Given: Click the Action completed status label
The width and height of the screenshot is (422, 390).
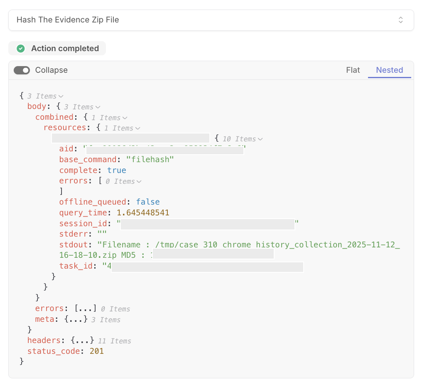Looking at the screenshot, I should click(x=65, y=49).
